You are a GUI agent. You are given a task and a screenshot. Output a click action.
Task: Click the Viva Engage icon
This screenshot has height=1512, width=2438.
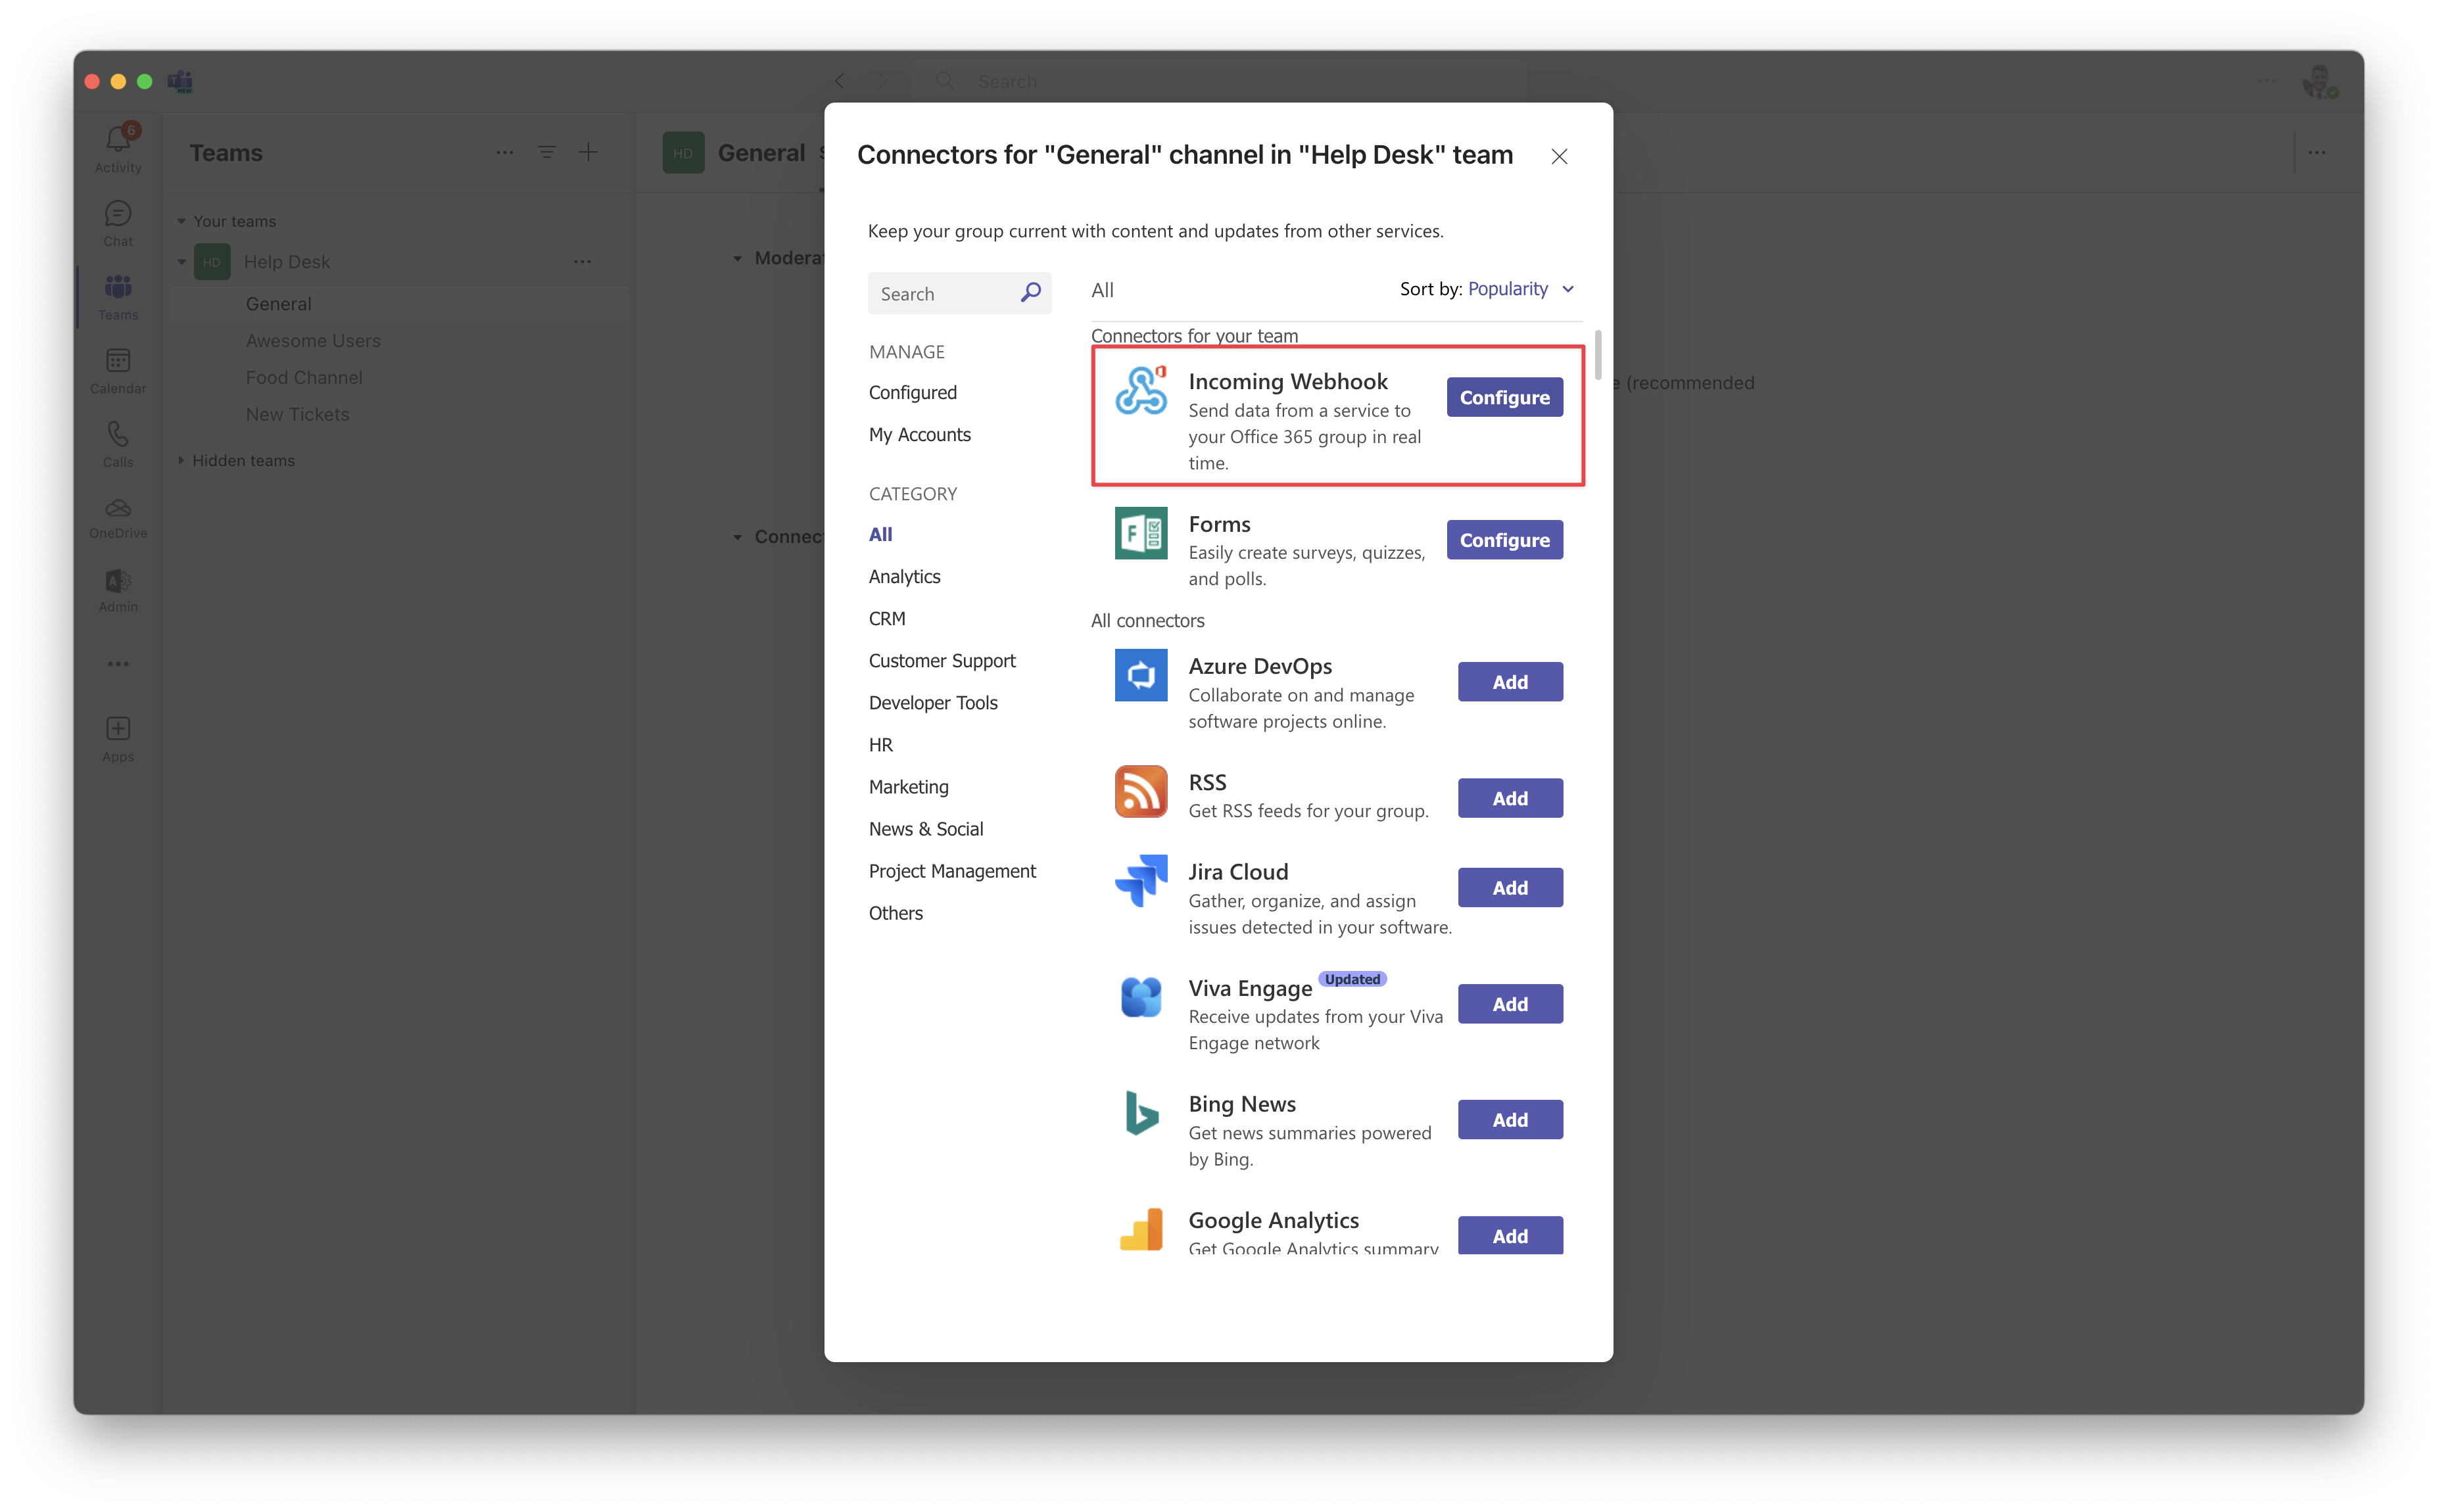(x=1141, y=996)
